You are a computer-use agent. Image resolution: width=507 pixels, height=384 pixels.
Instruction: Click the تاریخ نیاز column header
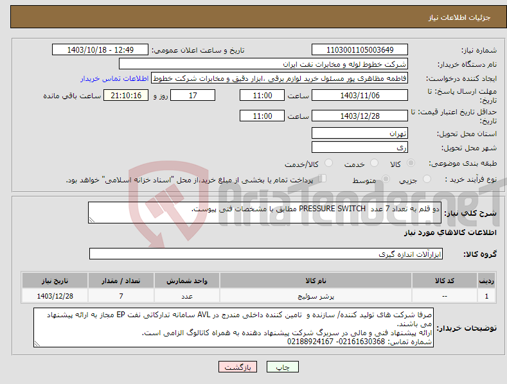(55, 281)
